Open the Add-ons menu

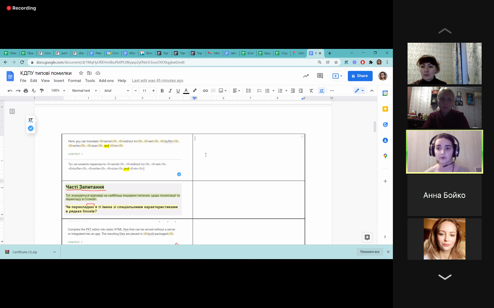(106, 81)
